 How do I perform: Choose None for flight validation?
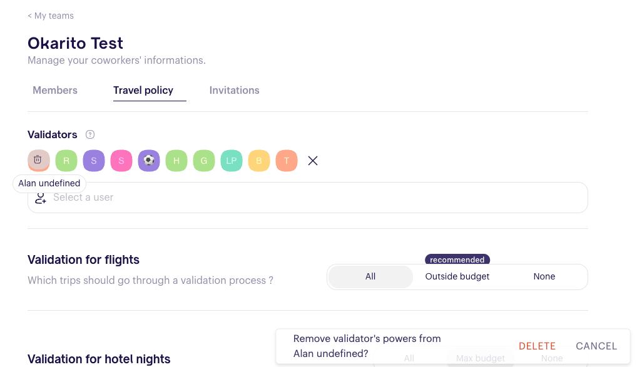[x=544, y=277]
